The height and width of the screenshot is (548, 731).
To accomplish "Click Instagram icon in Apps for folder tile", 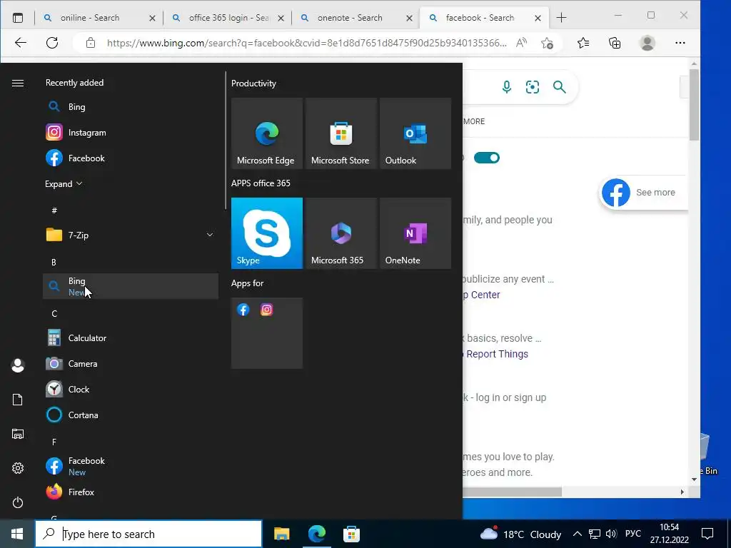I will coord(267,310).
